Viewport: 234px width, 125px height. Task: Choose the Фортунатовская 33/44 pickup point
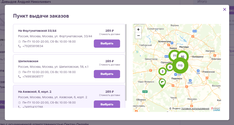point(107,44)
